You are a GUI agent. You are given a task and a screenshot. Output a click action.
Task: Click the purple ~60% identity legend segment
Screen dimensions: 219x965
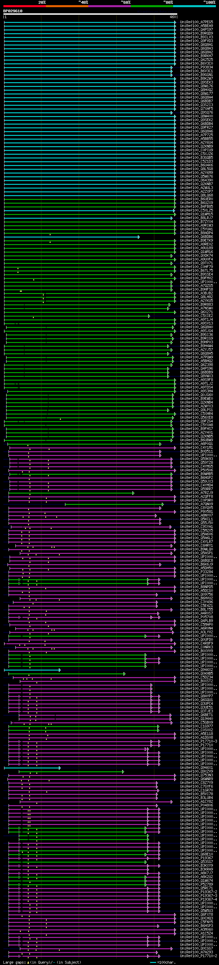click(109, 6)
